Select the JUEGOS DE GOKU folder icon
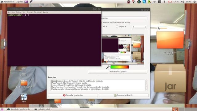 pyautogui.click(x=24, y=84)
